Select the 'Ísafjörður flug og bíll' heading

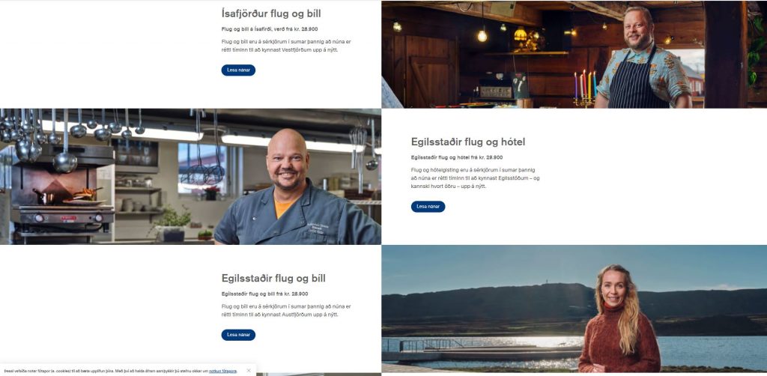[271, 13]
